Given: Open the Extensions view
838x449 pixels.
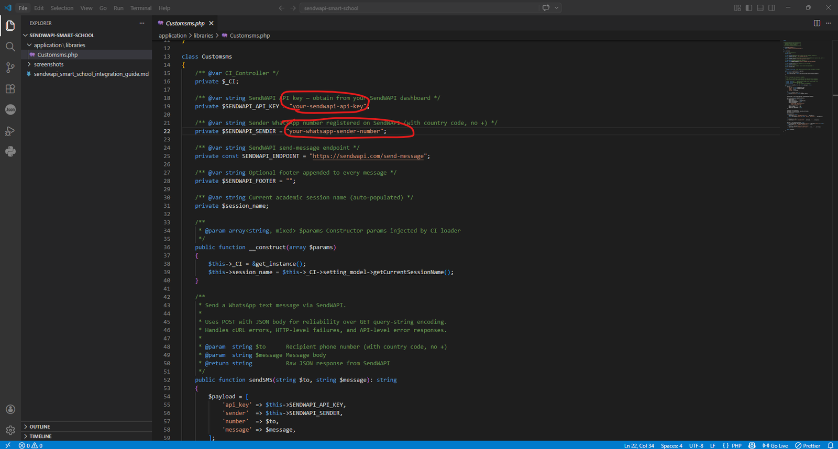Looking at the screenshot, I should click(x=10, y=88).
